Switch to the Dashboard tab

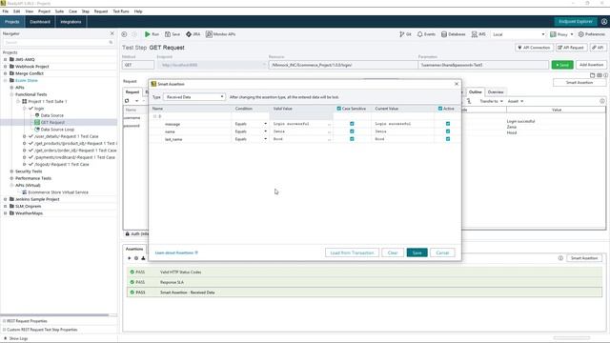coord(40,22)
